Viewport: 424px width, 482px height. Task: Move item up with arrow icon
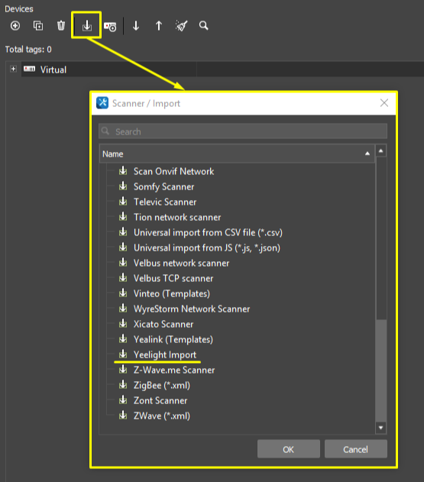tap(159, 25)
